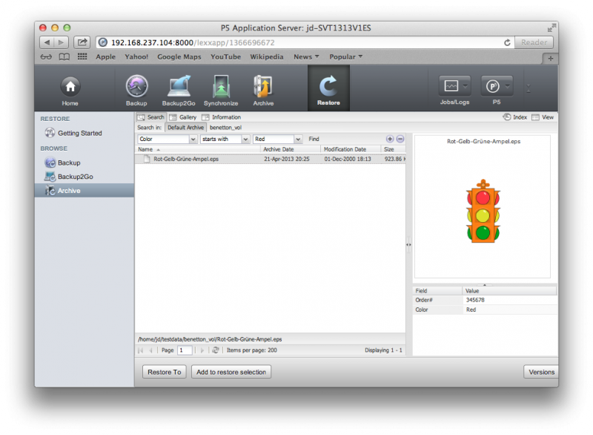Image resolution: width=593 pixels, height=435 pixels.
Task: Add a new browser tab
Action: click(550, 59)
